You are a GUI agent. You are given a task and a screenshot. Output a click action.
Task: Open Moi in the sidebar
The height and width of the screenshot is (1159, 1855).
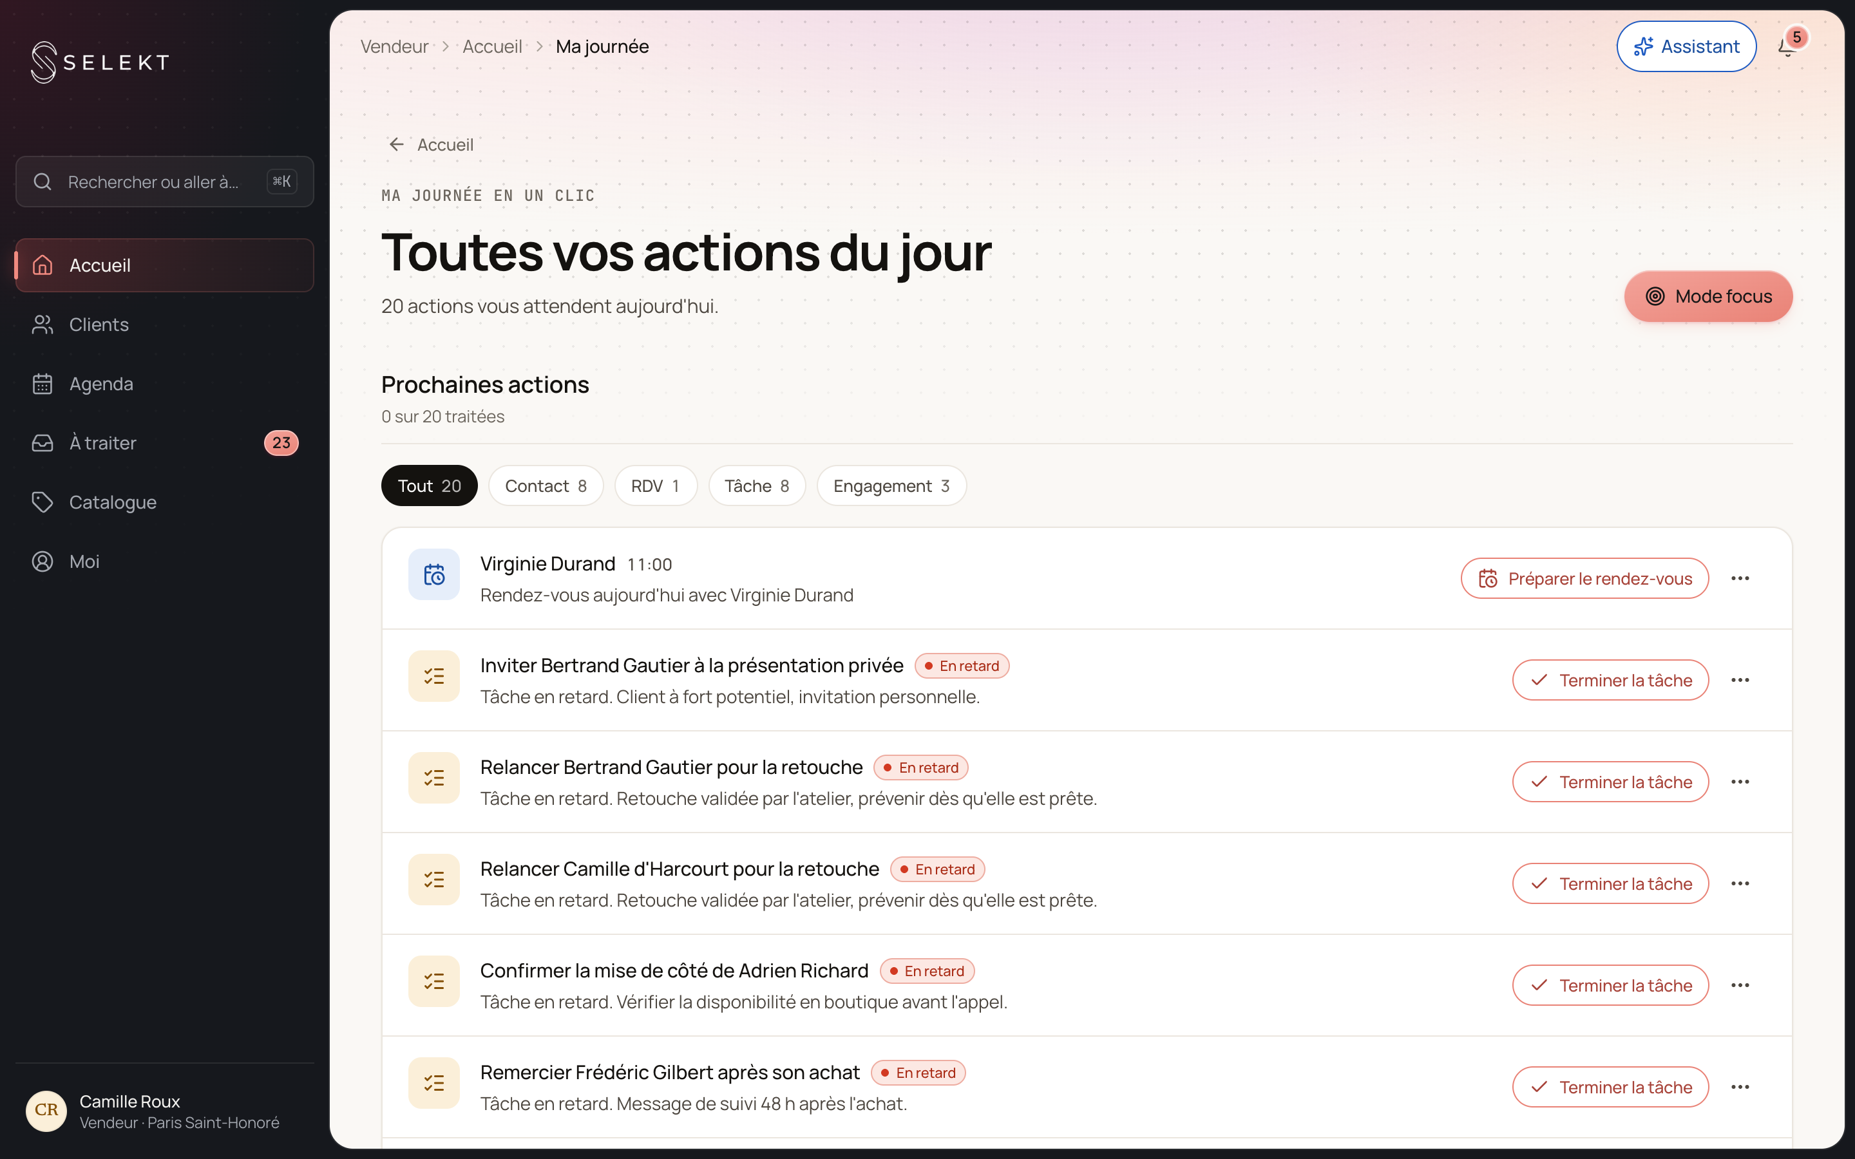pos(165,561)
